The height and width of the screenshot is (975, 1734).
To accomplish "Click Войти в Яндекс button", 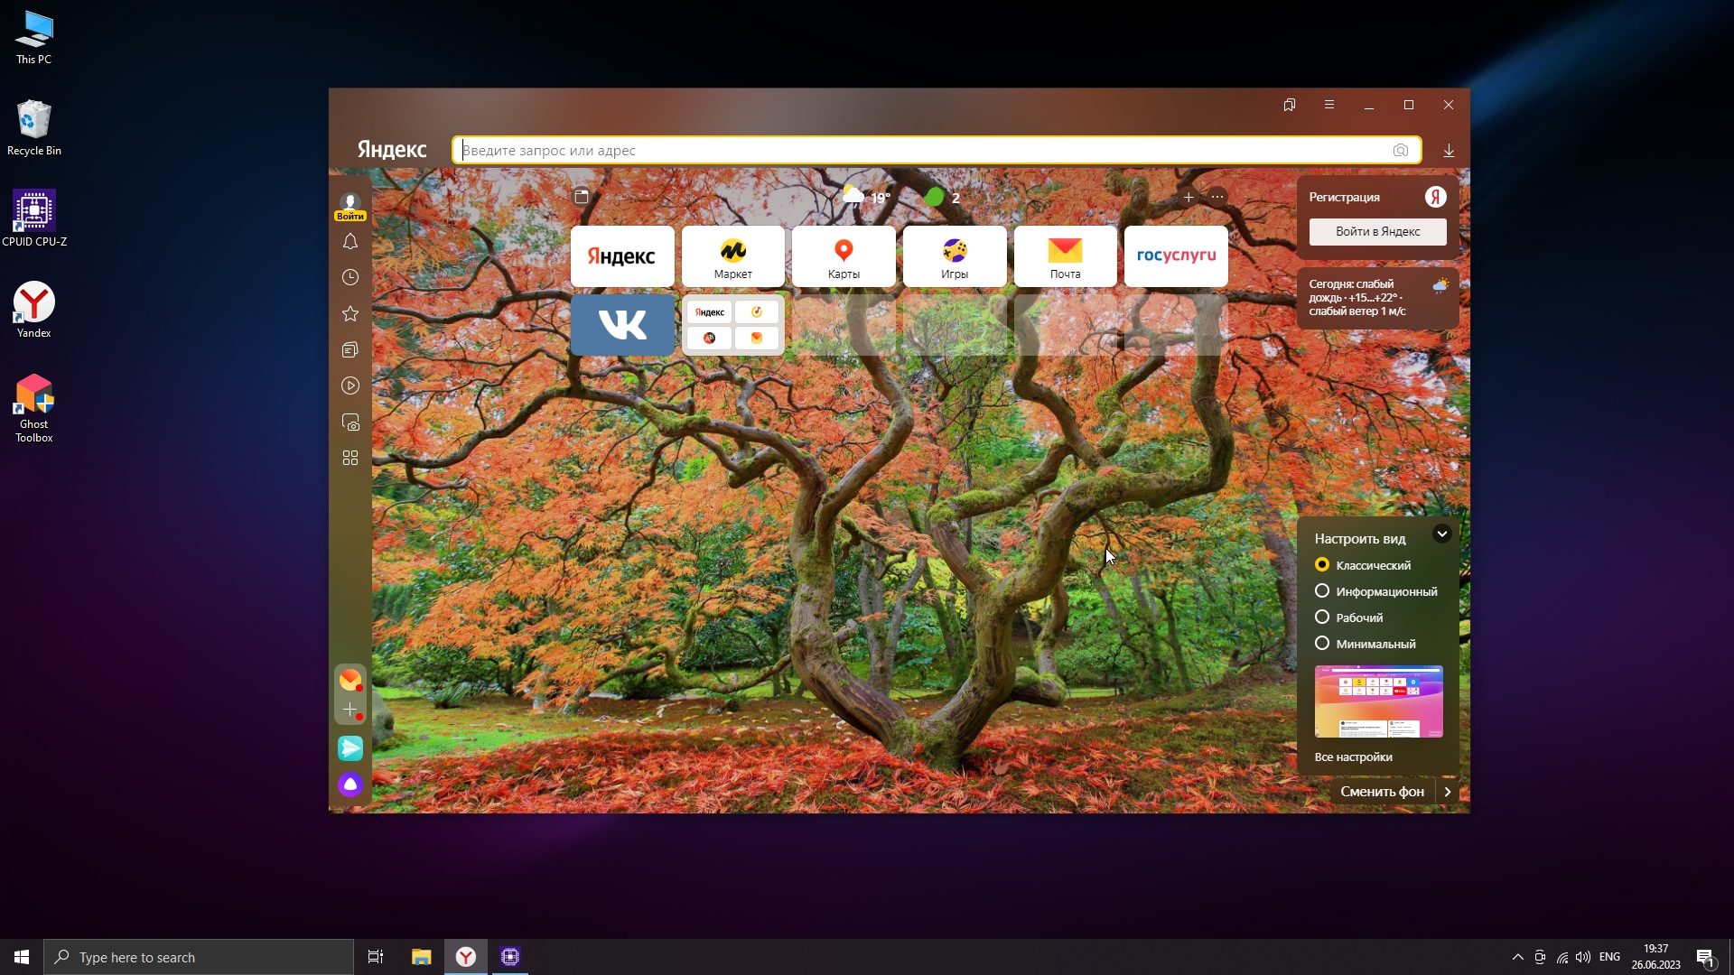I will click(1377, 232).
